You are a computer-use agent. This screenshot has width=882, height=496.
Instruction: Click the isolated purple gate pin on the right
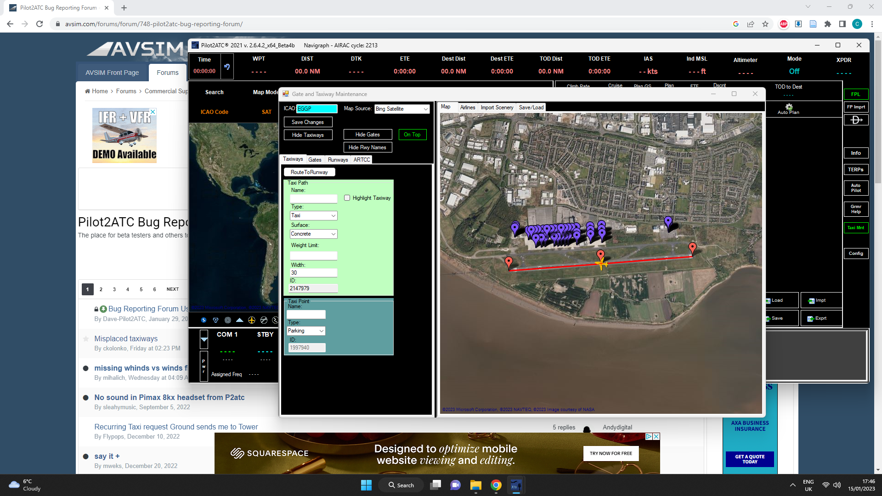pos(668,222)
